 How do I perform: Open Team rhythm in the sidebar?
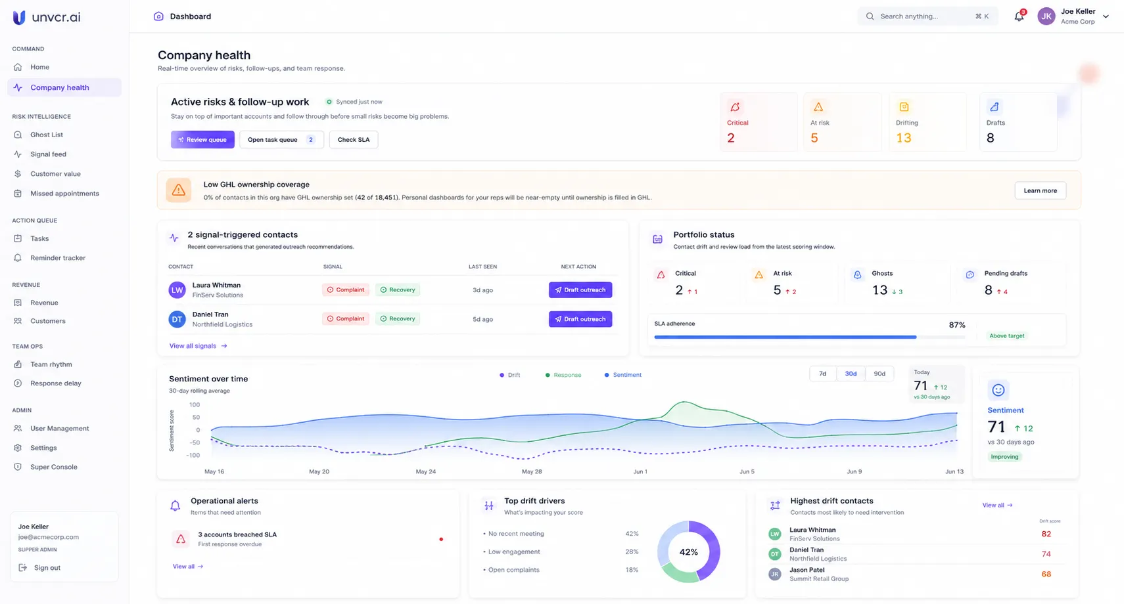(x=64, y=364)
